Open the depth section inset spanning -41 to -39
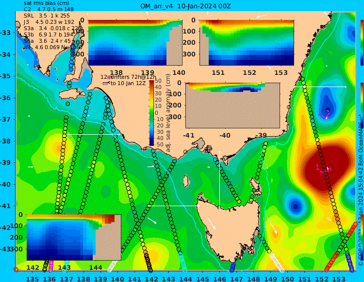364x282 pixels. pyautogui.click(x=232, y=106)
